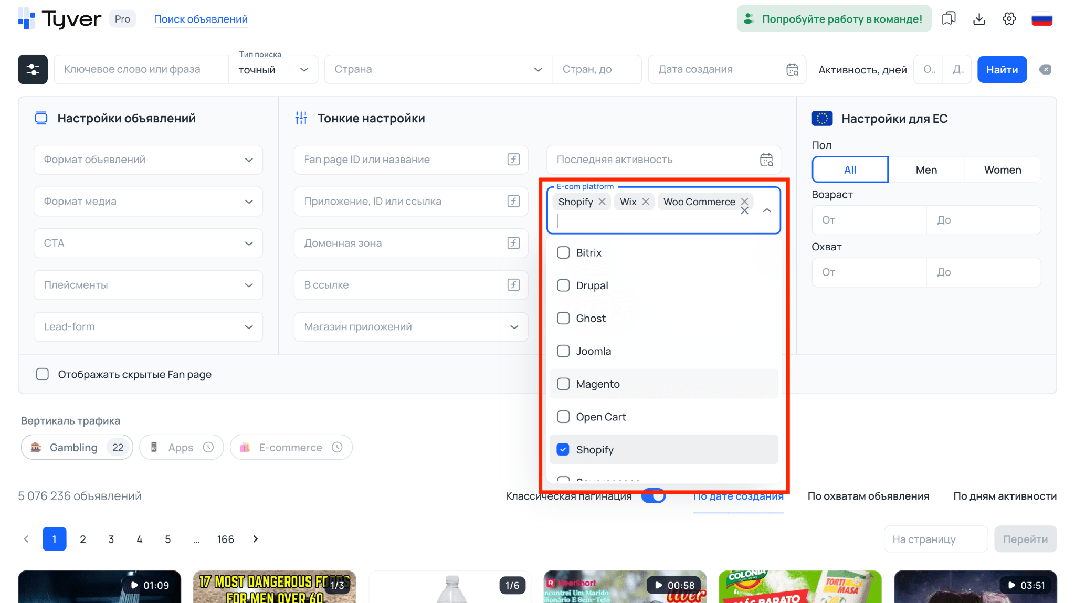Open Формат объявлений dropdown
The height and width of the screenshot is (603, 1075).
148,160
